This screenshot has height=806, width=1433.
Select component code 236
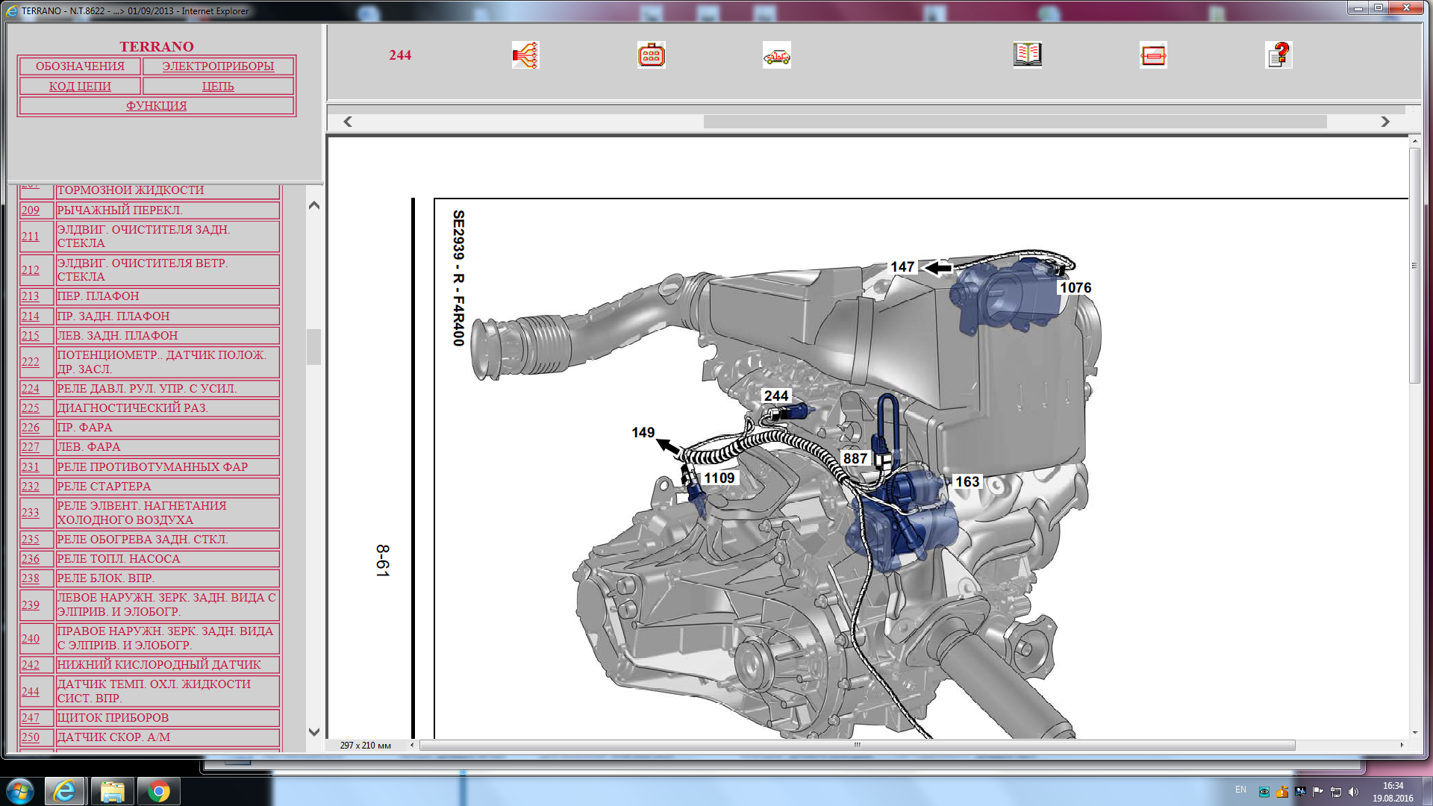click(x=31, y=559)
